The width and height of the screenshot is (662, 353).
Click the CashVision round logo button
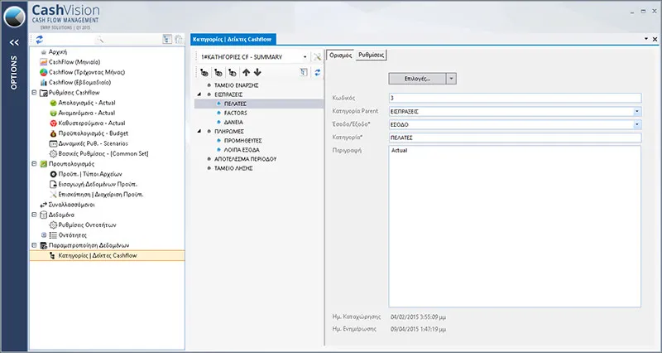14,16
